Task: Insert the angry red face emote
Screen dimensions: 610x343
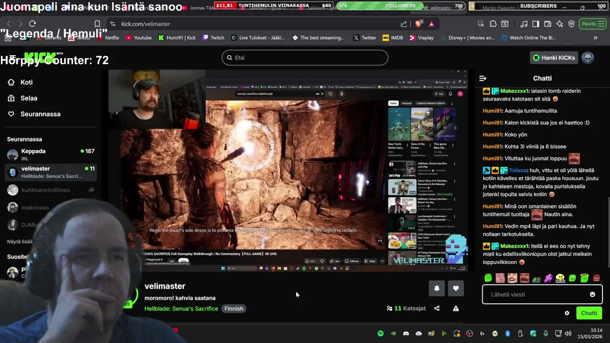Action: 597,278
